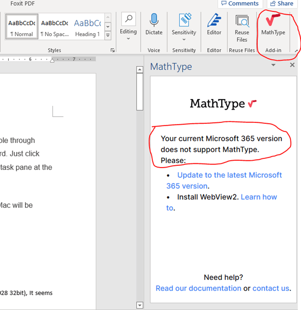Viewport: 301px width, 310px height.
Task: Open the 'Read our documentation' link
Action: coord(198,288)
